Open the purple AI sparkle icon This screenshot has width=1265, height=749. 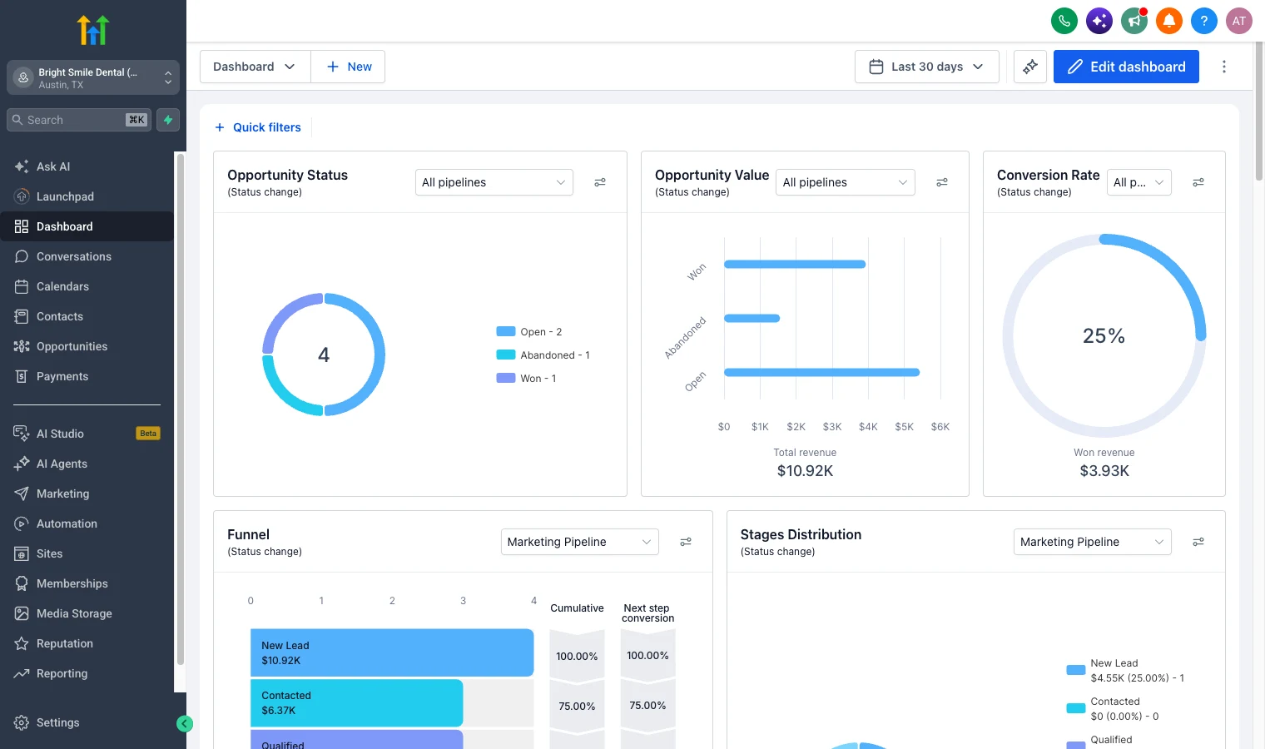1099,21
